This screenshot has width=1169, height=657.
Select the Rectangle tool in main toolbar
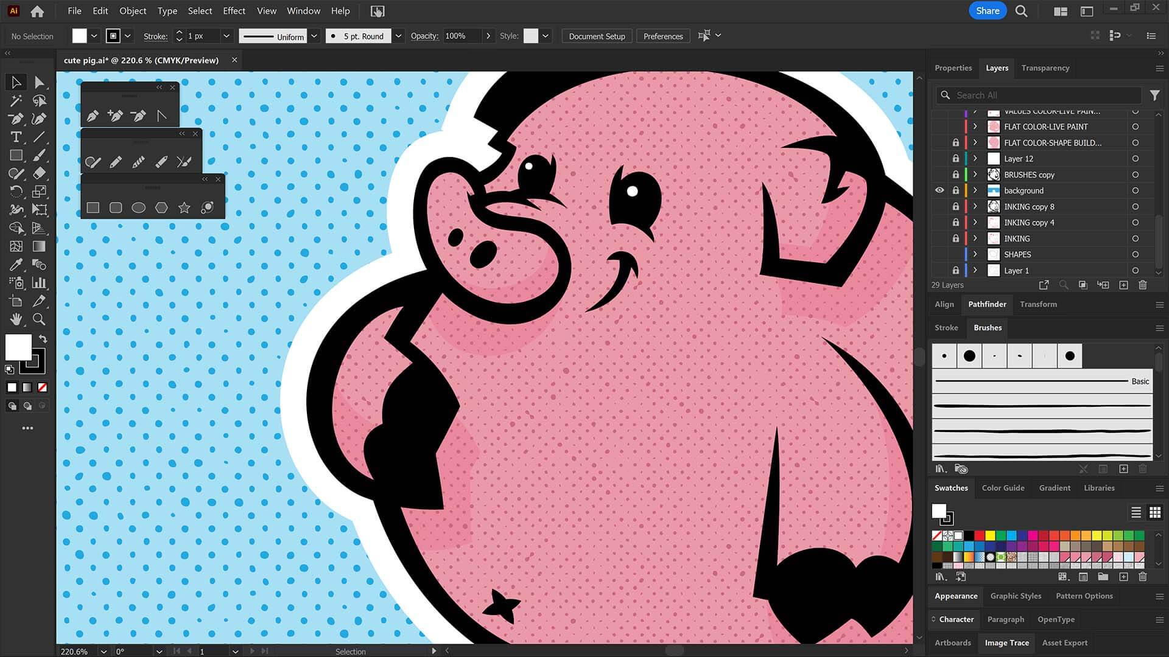(x=16, y=155)
